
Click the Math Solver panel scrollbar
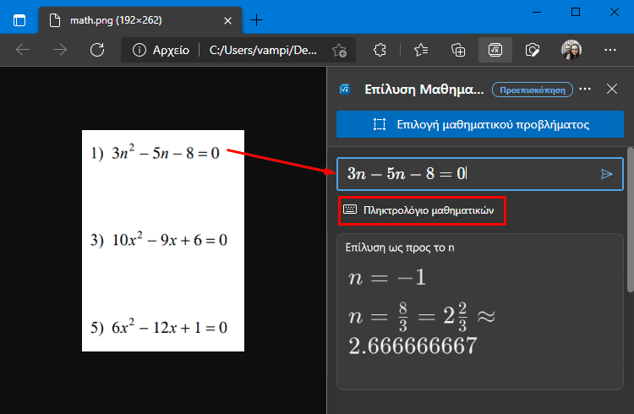coord(630,220)
